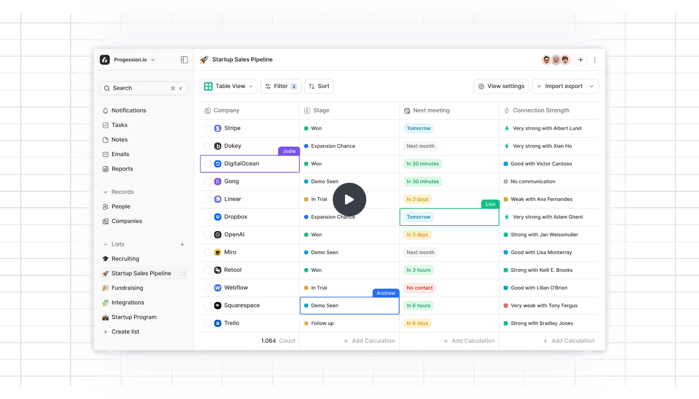
Task: Click the Dropbox company logo icon
Action: click(218, 217)
